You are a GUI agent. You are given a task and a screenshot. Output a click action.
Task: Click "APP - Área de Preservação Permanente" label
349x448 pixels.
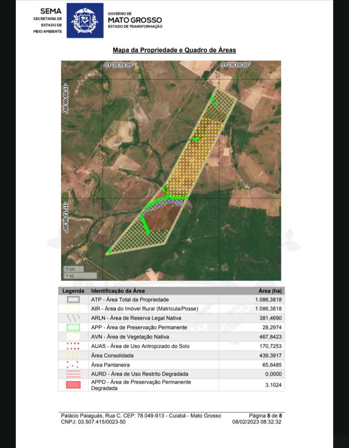point(139,327)
